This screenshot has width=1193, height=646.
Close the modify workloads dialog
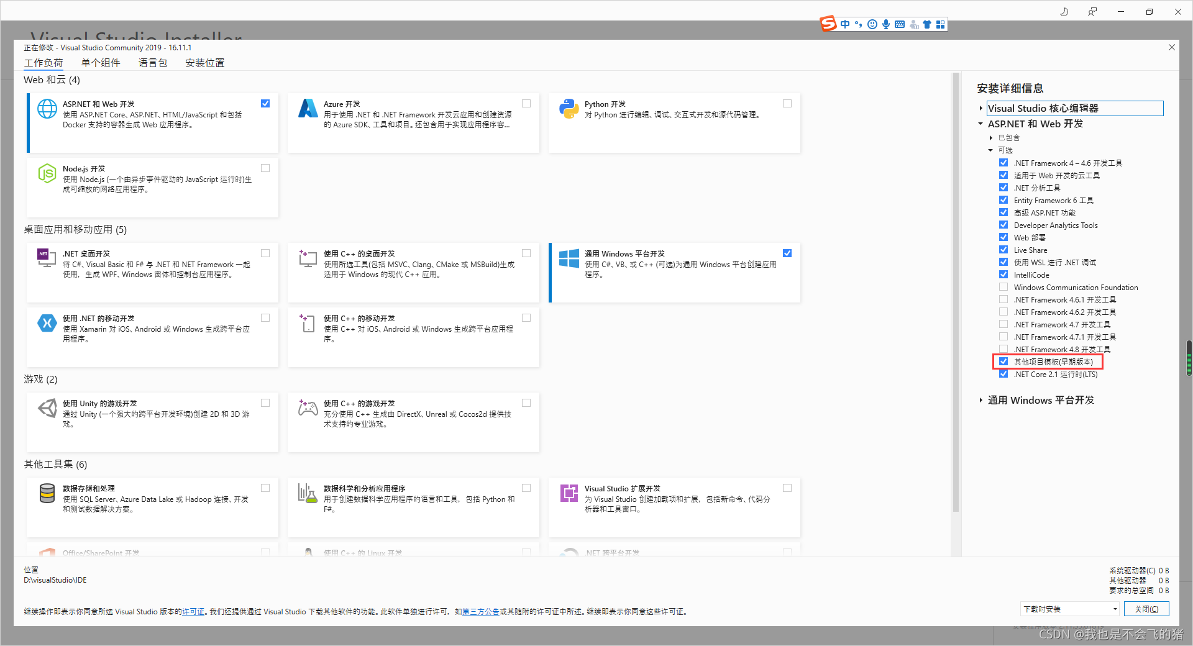pos(1172,47)
